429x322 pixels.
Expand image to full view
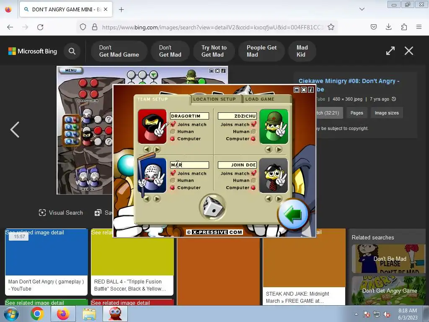pos(390,51)
